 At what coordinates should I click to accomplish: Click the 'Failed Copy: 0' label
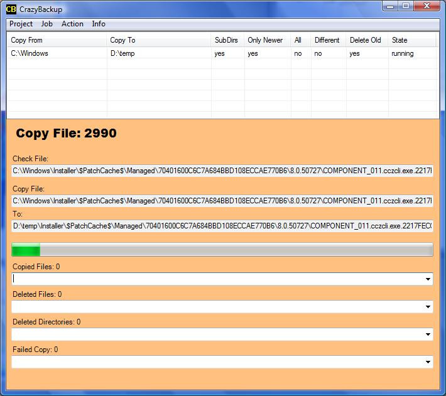pyautogui.click(x=35, y=349)
